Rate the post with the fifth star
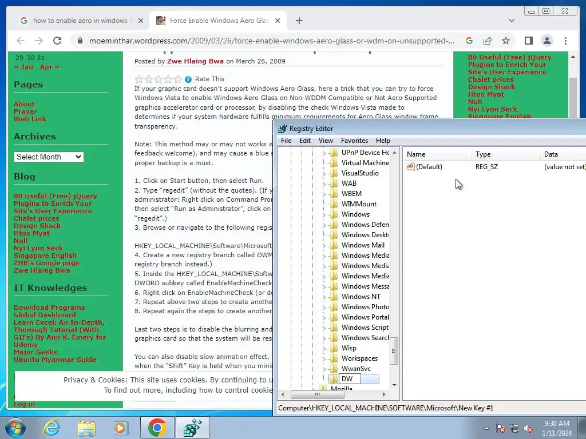 179,79
